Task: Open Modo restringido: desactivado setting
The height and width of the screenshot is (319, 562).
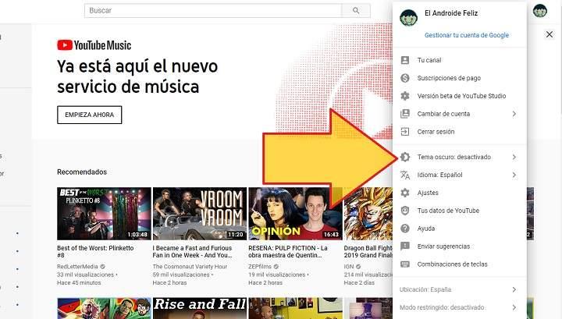Action: pyautogui.click(x=460, y=307)
